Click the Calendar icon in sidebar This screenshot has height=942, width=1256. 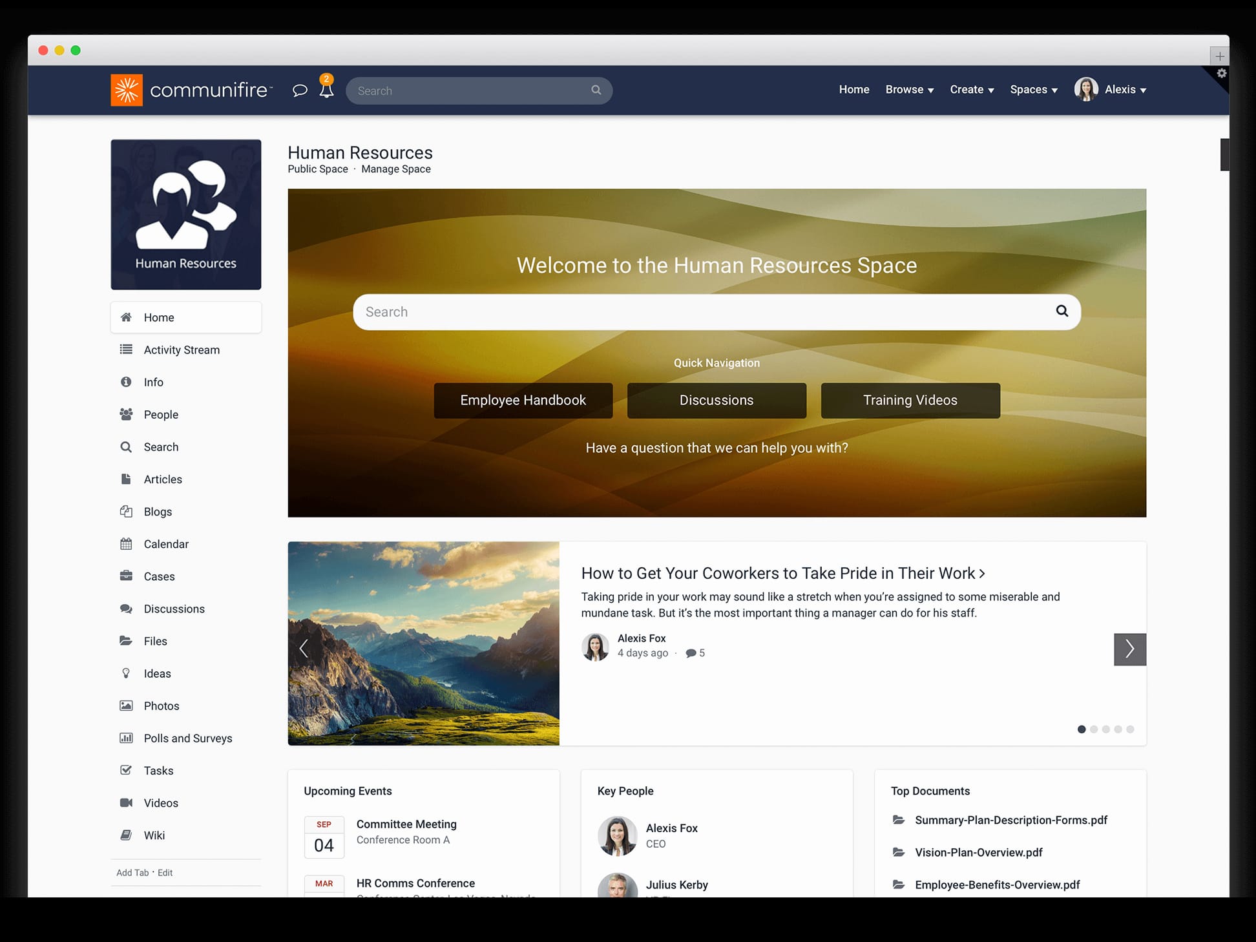pyautogui.click(x=126, y=543)
